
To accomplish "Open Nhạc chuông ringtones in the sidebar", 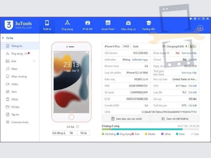I will [20, 76].
